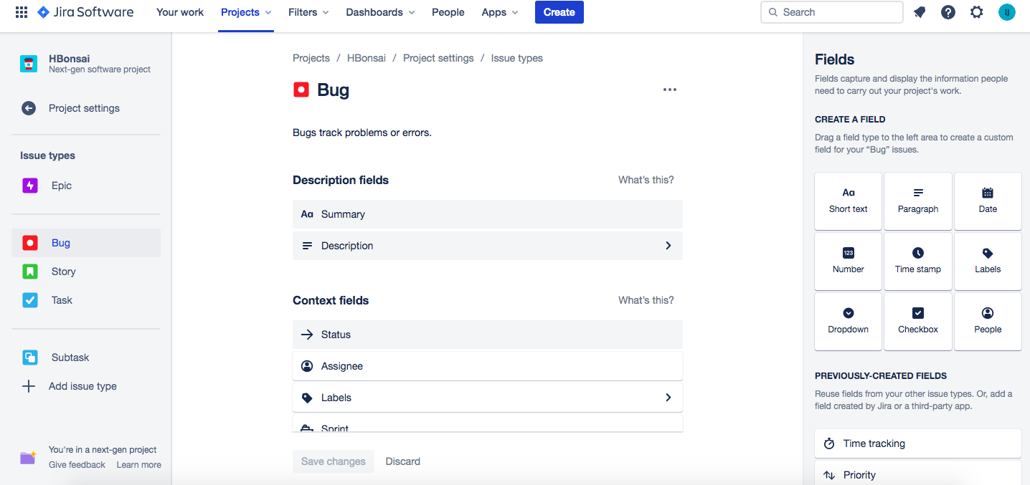
Task: Select the Dropdown field type
Action: pos(848,321)
